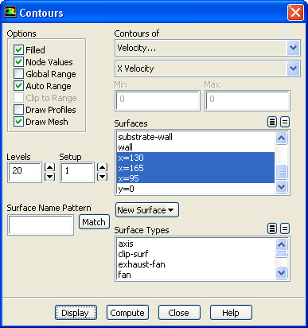The height and width of the screenshot is (328, 308).
Task: Select all Surface Types list entries
Action: [x=272, y=228]
